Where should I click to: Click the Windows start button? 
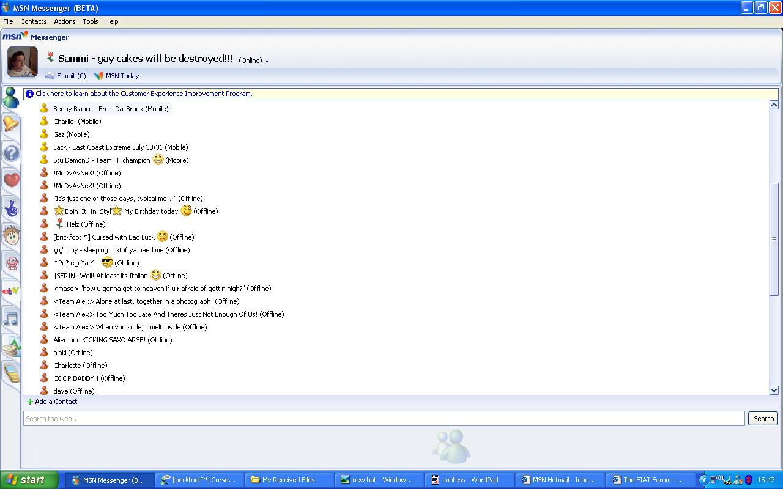coord(29,480)
